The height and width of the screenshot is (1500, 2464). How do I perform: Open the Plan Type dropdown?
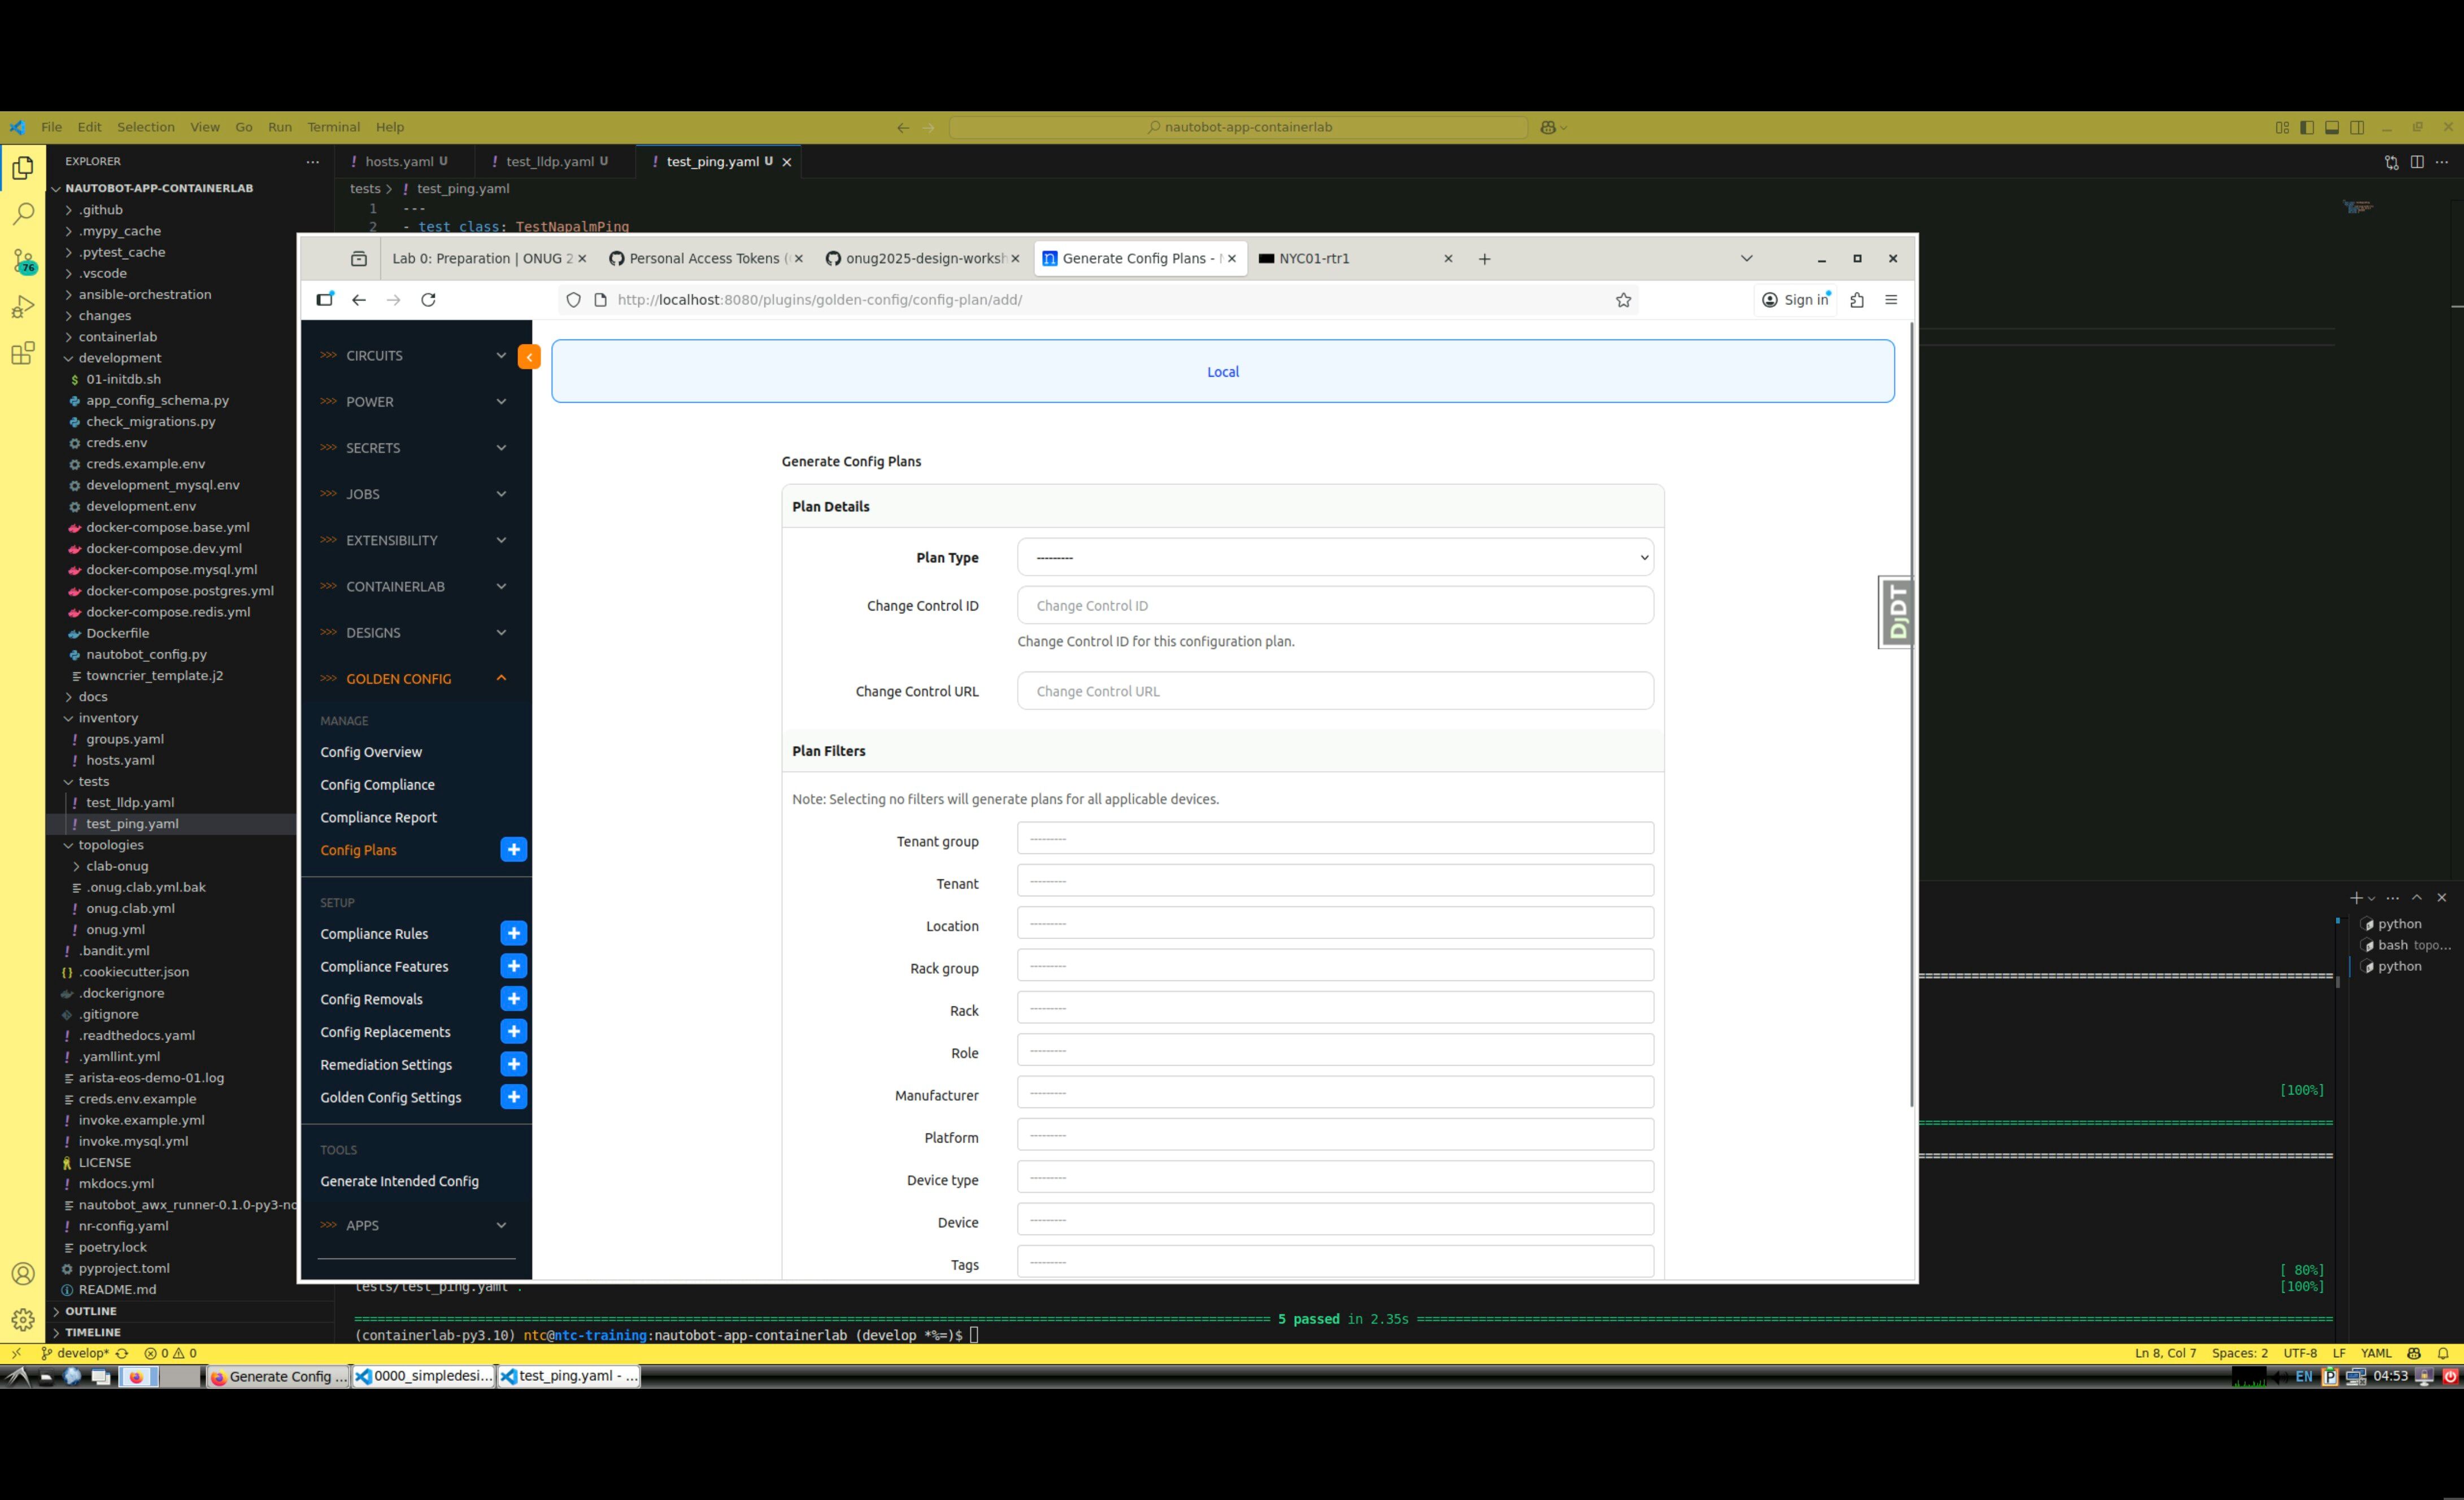[1334, 557]
